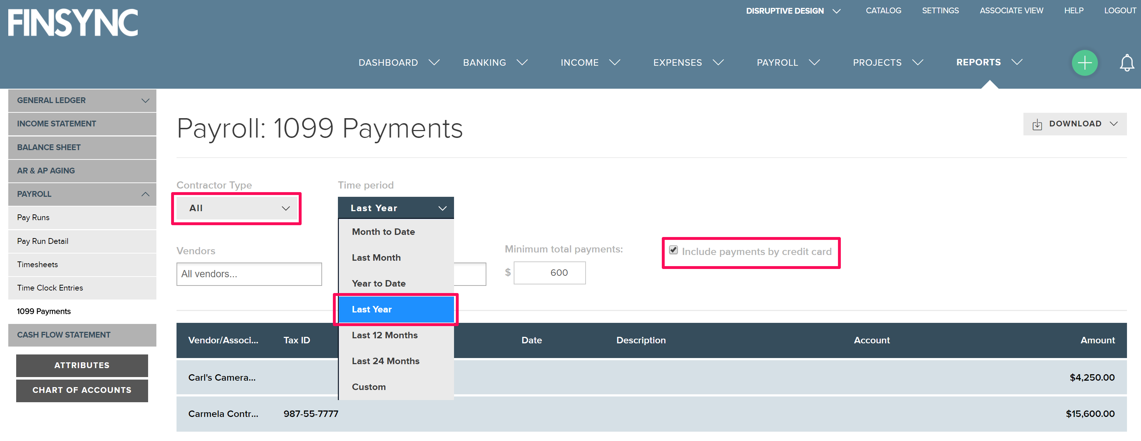The height and width of the screenshot is (441, 1141).
Task: Open AR & AP Aging report
Action: click(82, 171)
